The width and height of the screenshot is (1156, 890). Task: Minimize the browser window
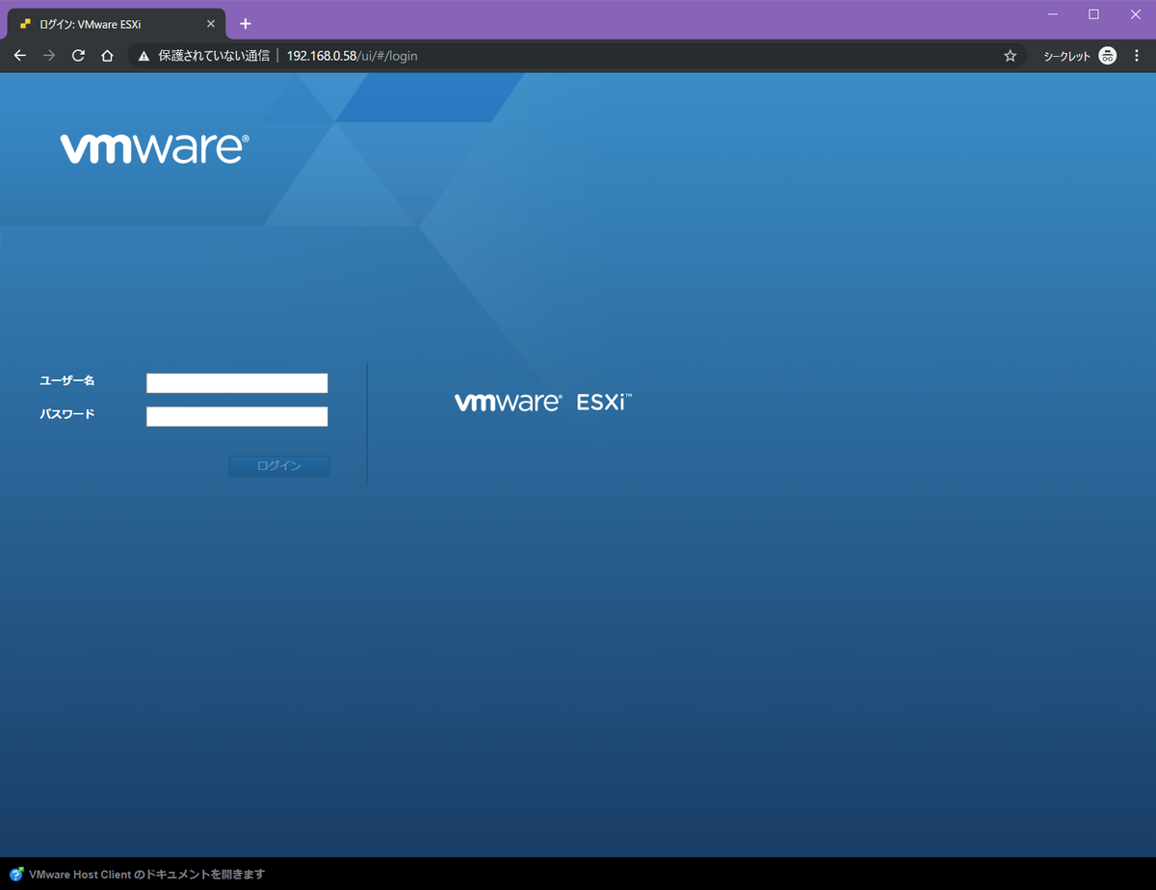(x=1053, y=14)
